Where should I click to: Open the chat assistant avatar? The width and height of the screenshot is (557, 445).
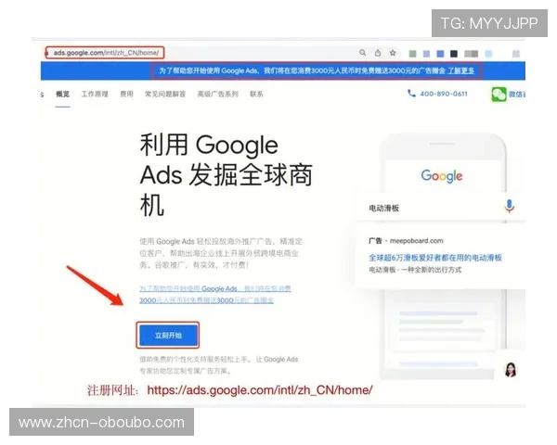point(511,370)
